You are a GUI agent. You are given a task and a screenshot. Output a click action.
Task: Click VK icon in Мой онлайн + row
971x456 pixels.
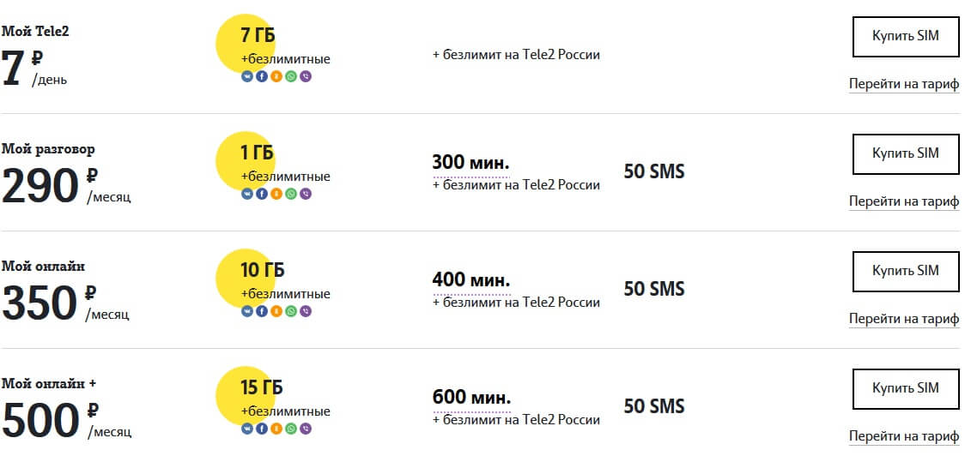[x=247, y=429]
